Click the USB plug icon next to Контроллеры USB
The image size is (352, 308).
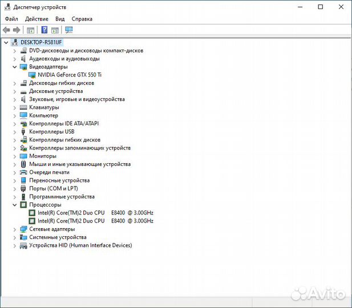pyautogui.click(x=23, y=132)
